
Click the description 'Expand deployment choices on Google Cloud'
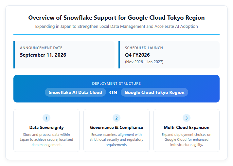(x=186, y=140)
